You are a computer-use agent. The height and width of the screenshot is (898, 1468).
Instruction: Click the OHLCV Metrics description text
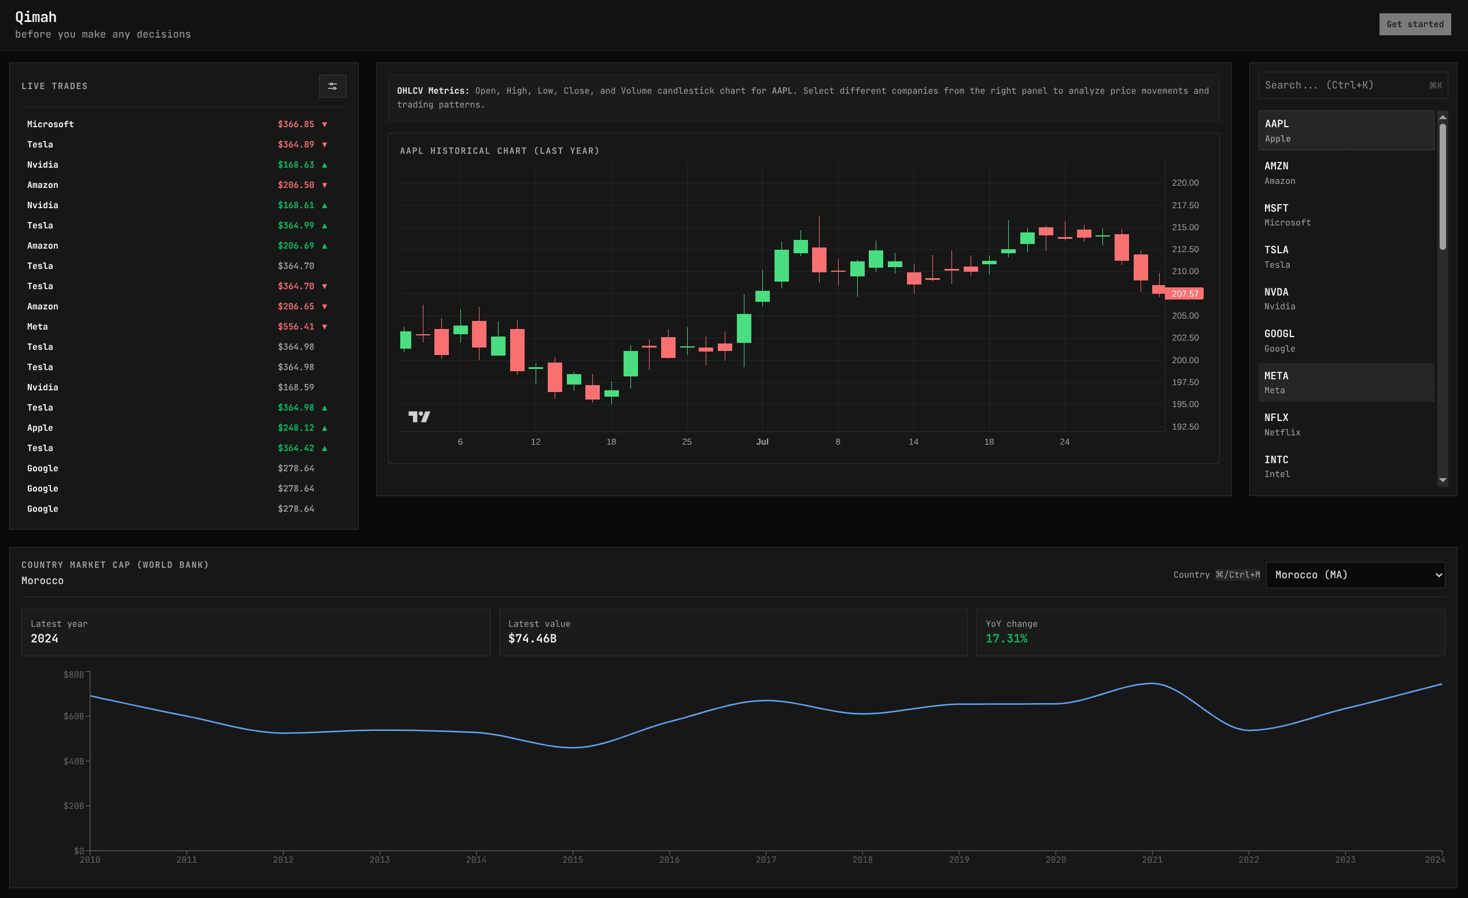click(803, 98)
